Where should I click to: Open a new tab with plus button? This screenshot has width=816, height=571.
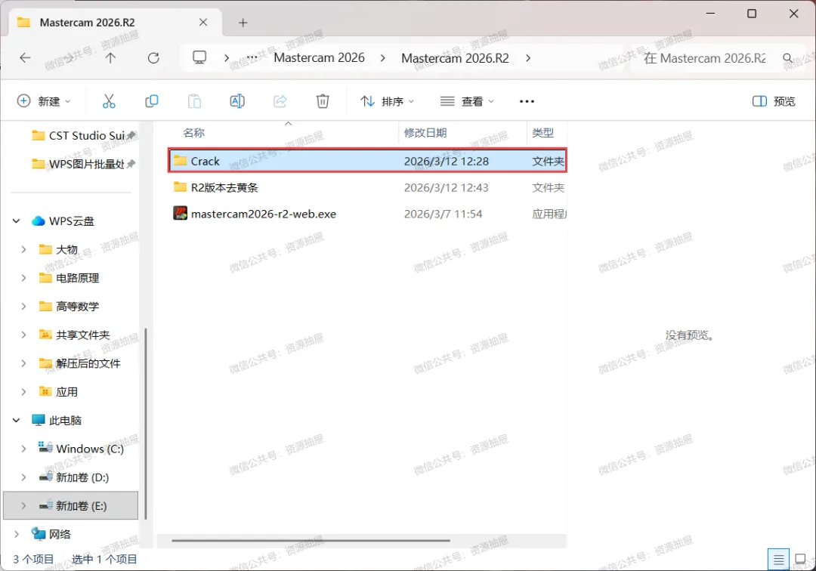click(243, 23)
